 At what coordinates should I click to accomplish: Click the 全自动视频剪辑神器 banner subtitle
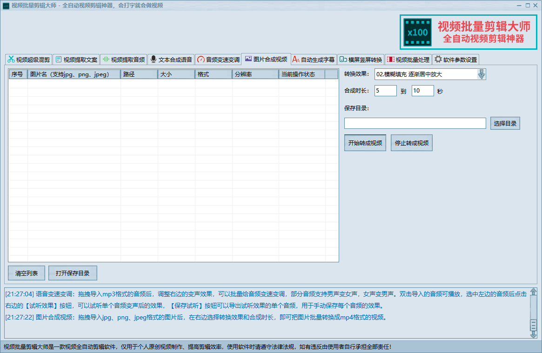(x=483, y=39)
